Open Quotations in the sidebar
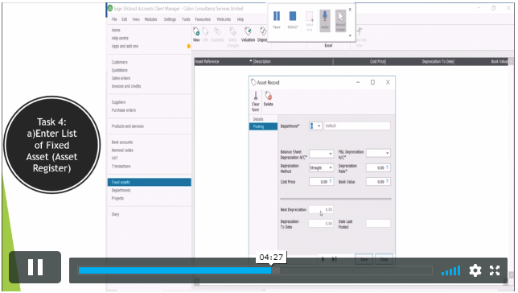 [x=120, y=70]
